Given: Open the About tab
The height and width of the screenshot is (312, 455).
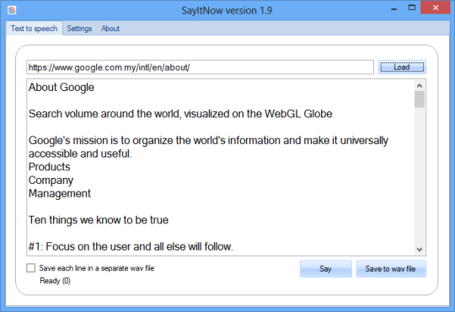Looking at the screenshot, I should pyautogui.click(x=110, y=29).
